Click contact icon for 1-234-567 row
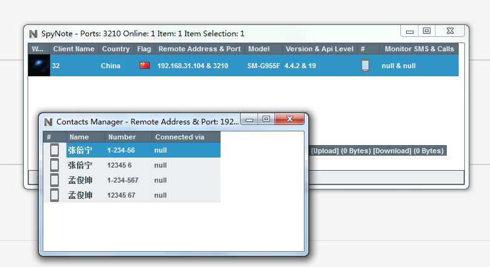This screenshot has height=267, width=490. click(55, 180)
